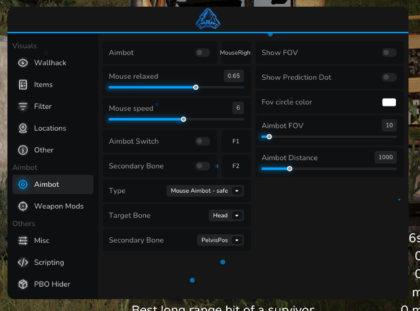Click the F2 keybind button

(x=236, y=166)
